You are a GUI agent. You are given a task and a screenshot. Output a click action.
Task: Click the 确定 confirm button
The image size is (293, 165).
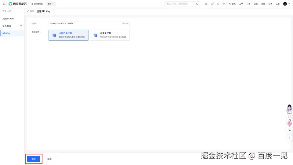(34, 159)
